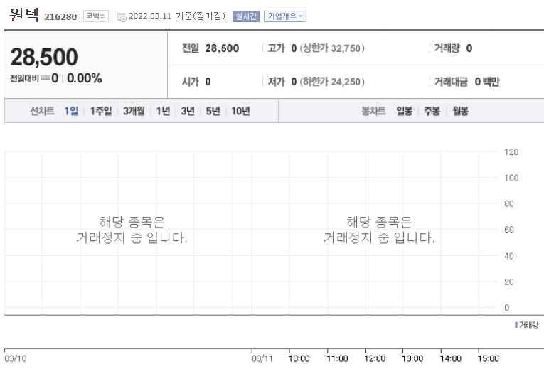544x374 pixels.
Task: Click the current price 28,500 large text
Action: pyautogui.click(x=44, y=58)
